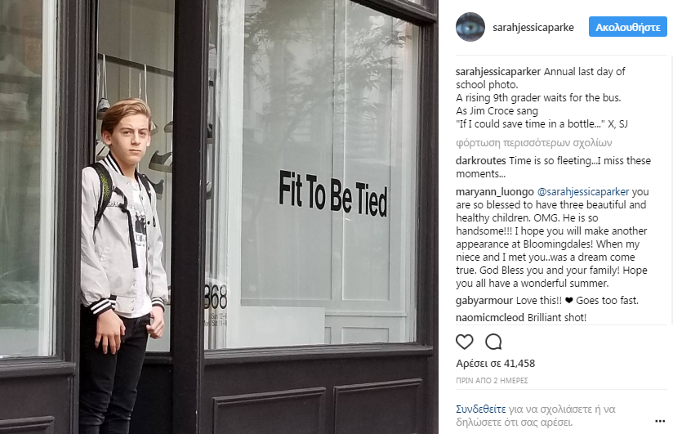The image size is (673, 434).
Task: Load more comments via φόρτωση περισσότερων σχολίων
Action: point(533,143)
